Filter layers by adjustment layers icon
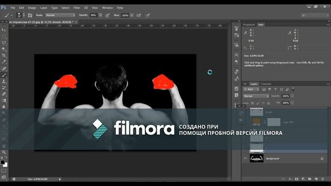This screenshot has width=331, height=186. tap(269, 89)
